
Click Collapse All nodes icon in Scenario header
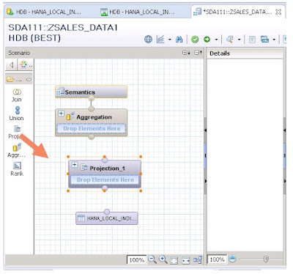pyautogui.click(x=198, y=53)
